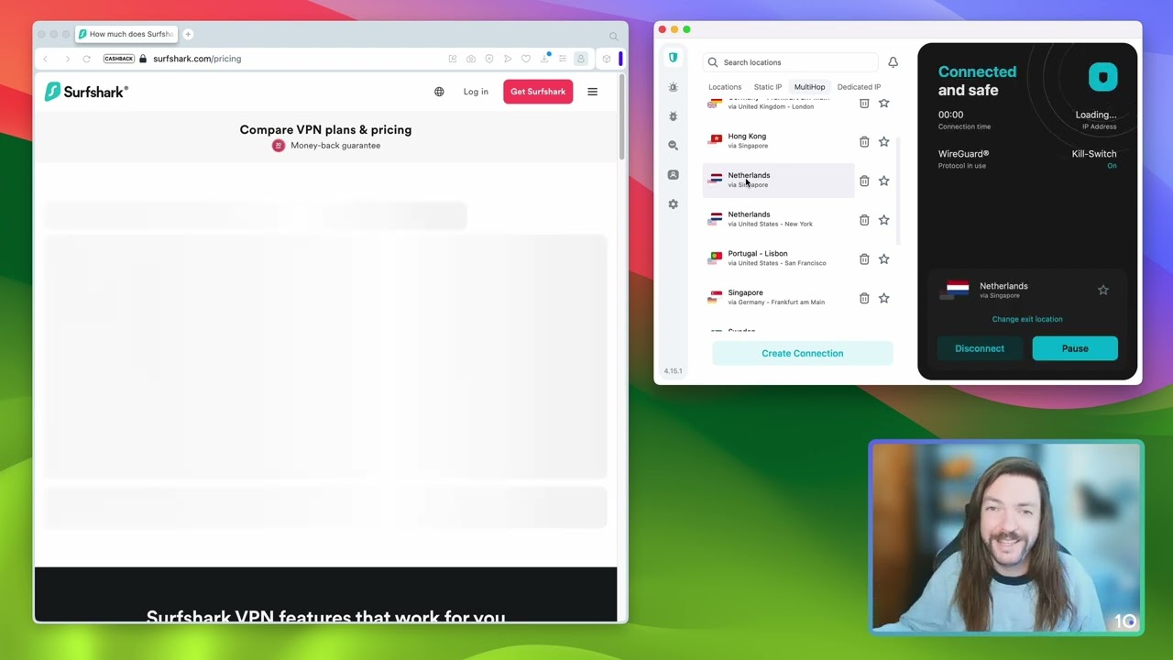The height and width of the screenshot is (660, 1173).
Task: Click the language globe icon on Surfshark site
Action: point(439,92)
